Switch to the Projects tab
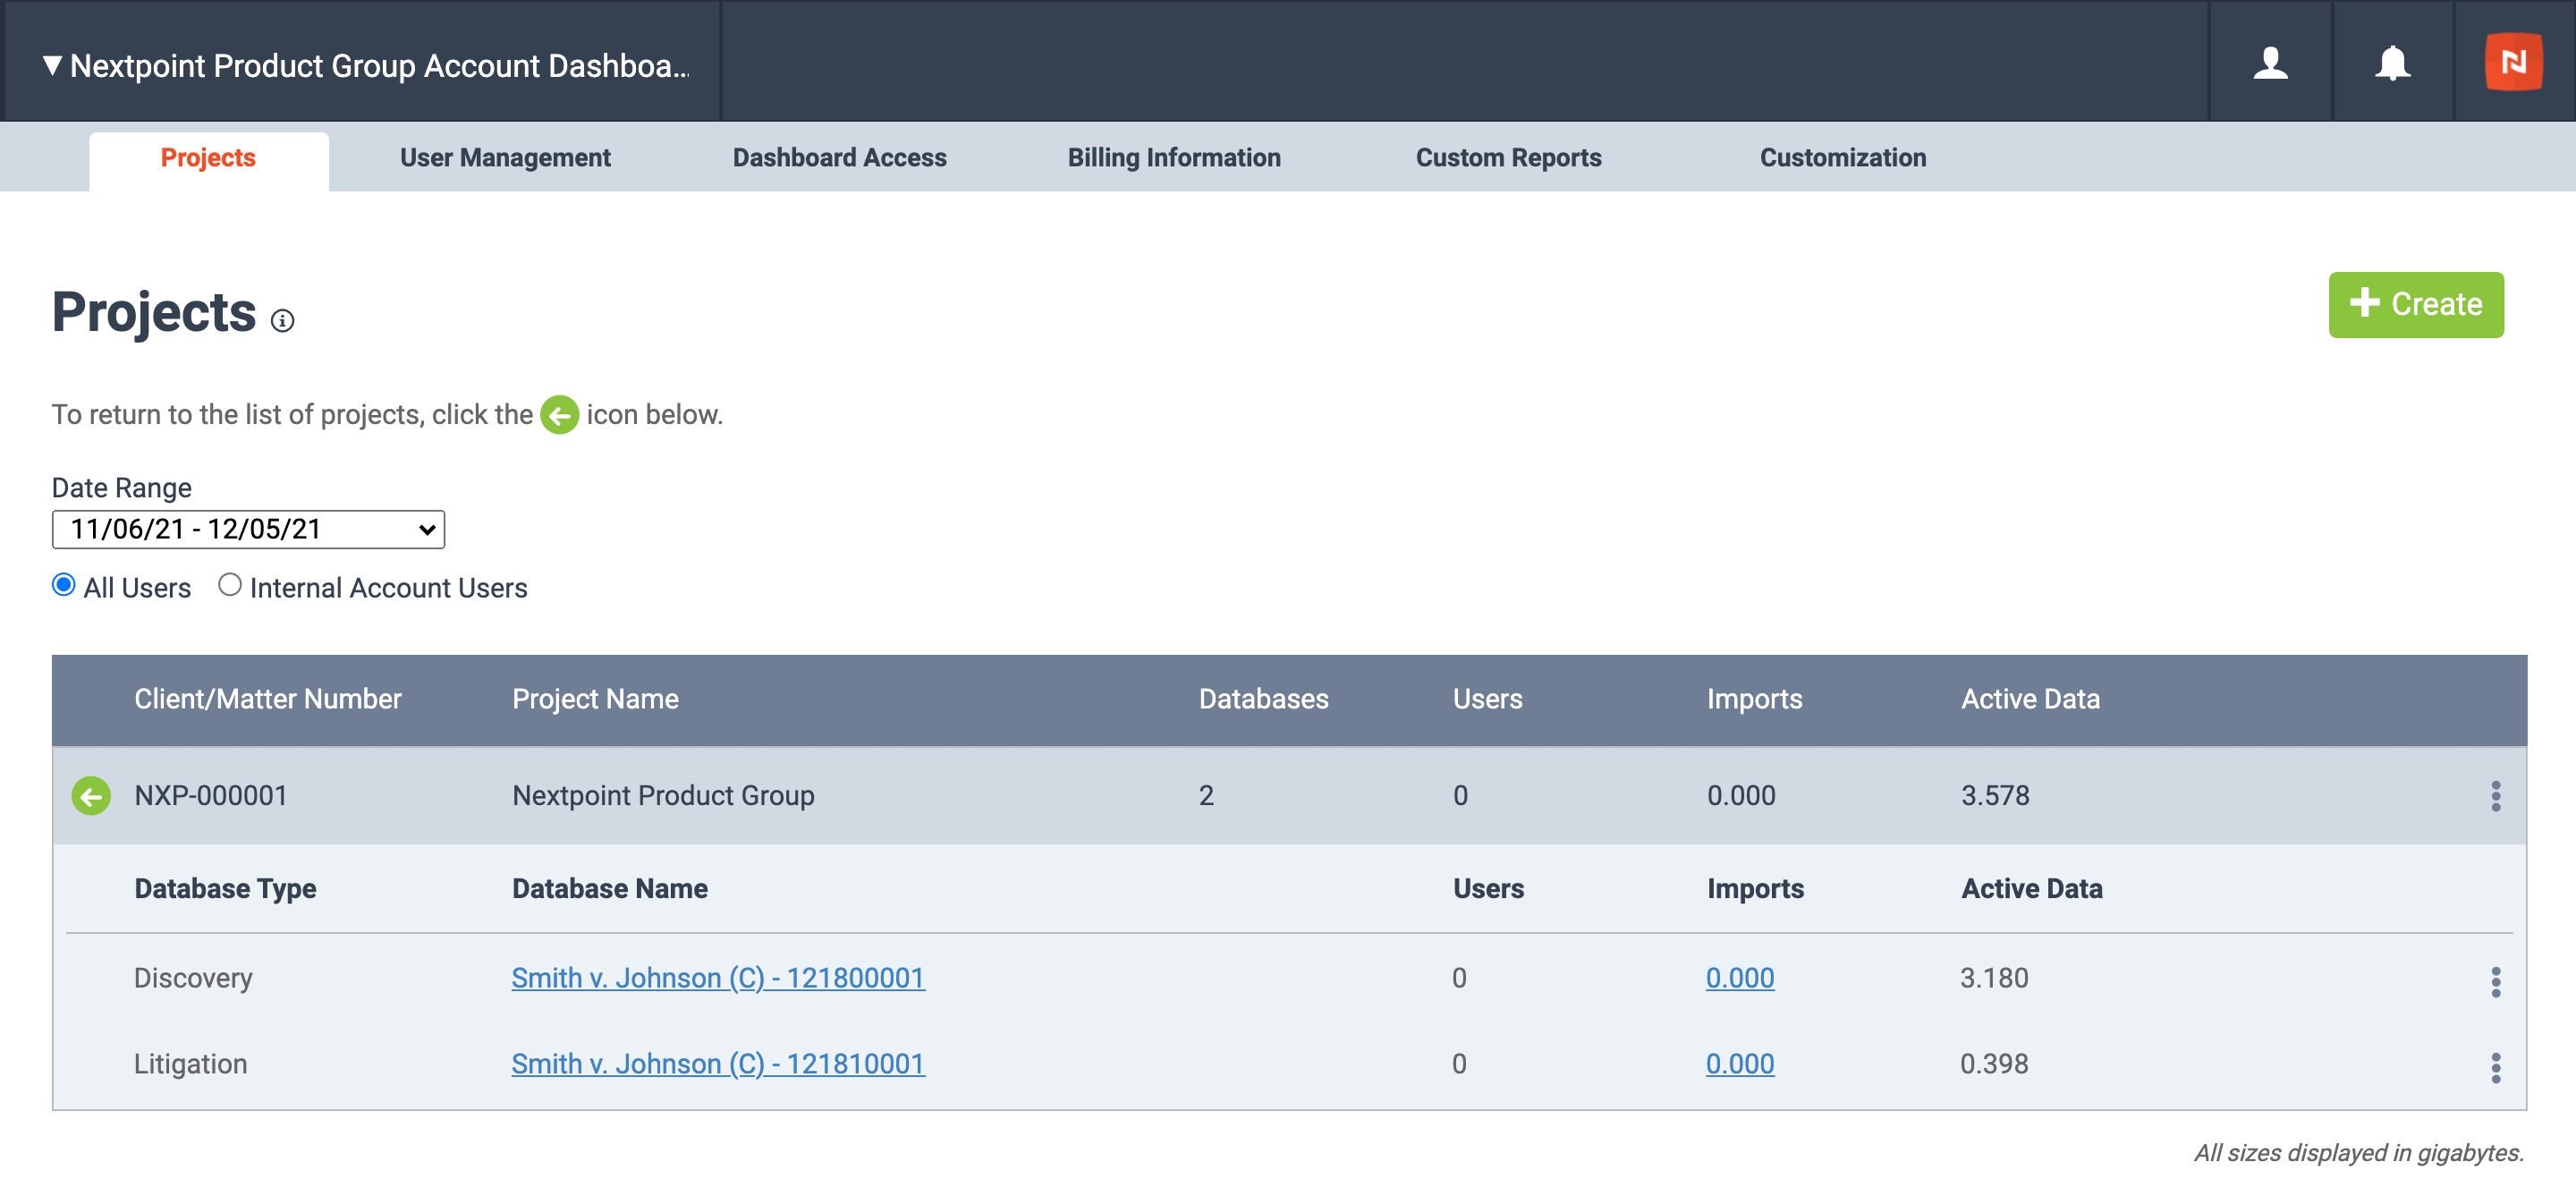 click(x=208, y=158)
